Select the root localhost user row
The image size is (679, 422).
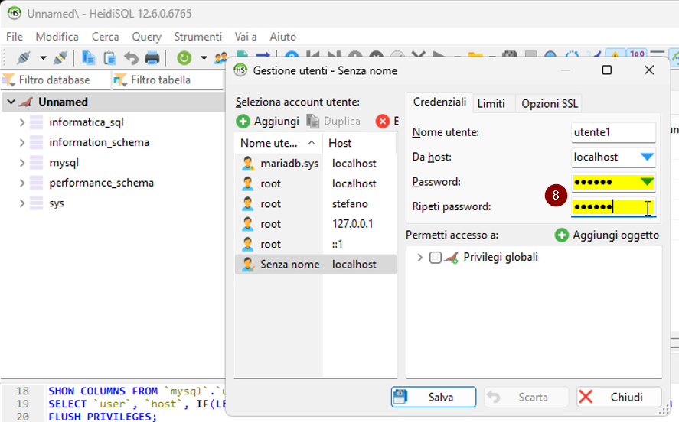[x=315, y=183]
